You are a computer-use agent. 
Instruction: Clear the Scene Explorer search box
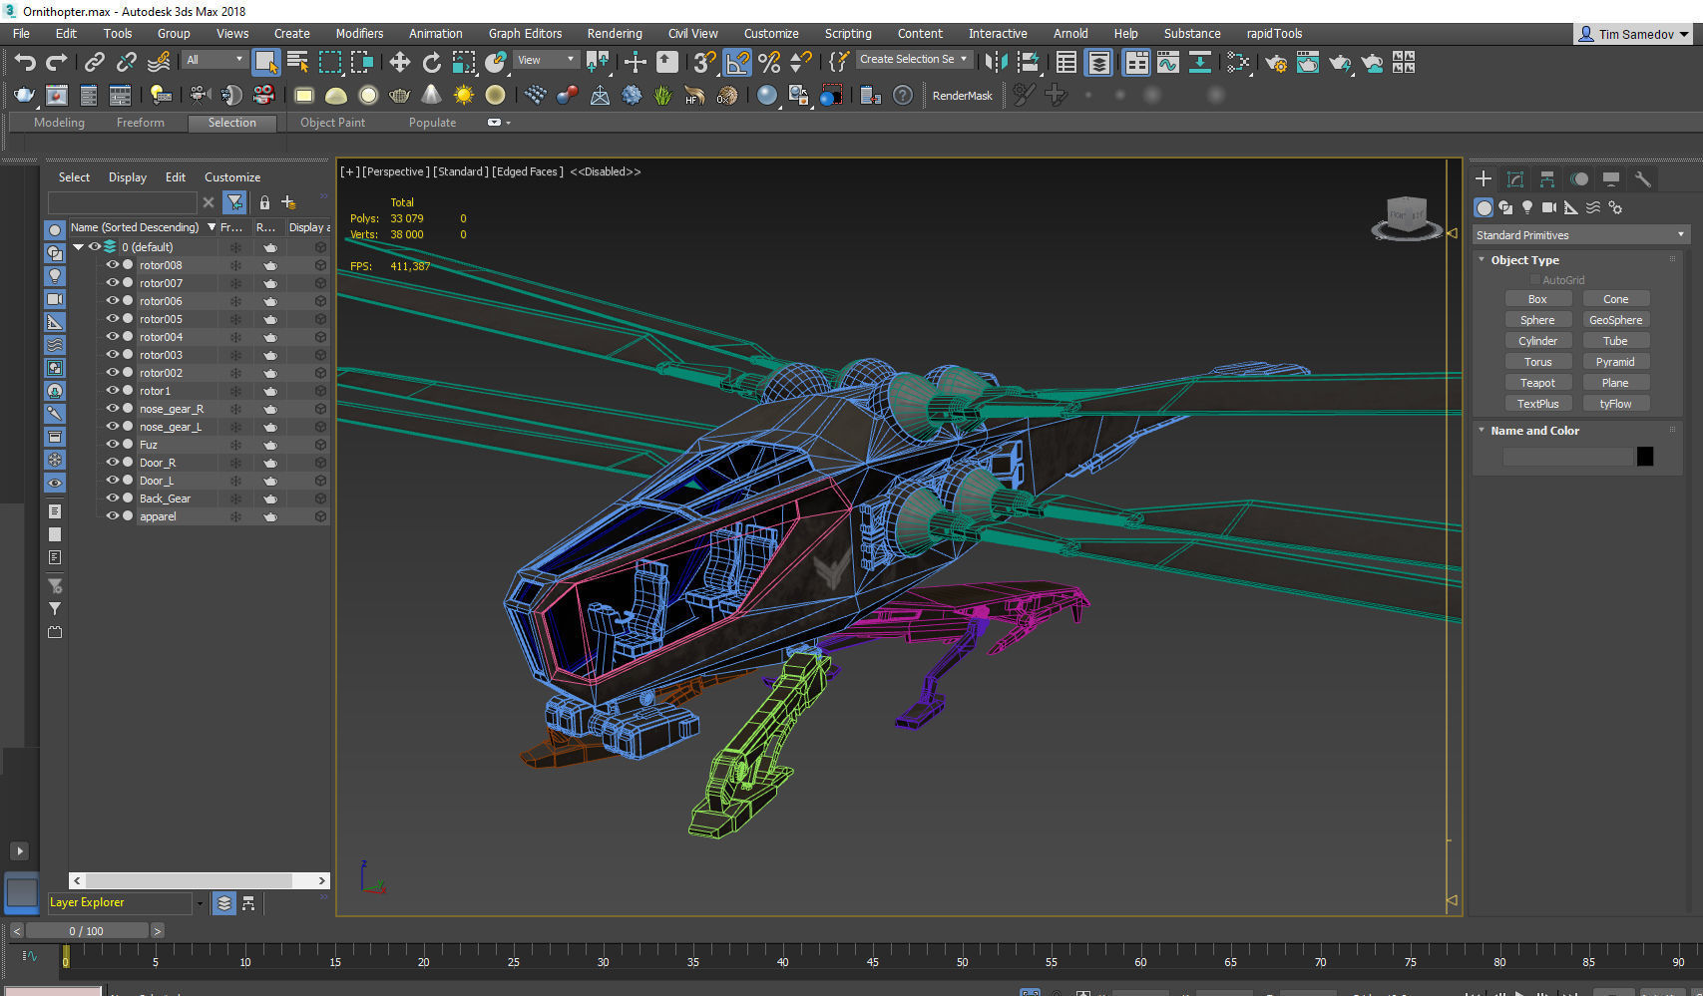coord(209,202)
